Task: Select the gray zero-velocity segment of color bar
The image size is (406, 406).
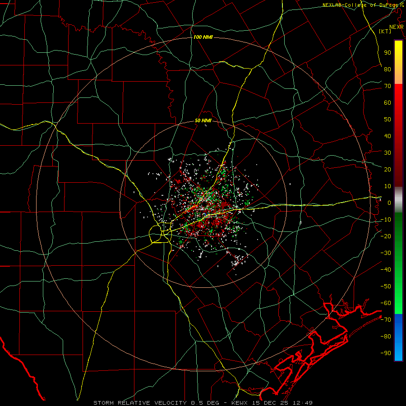Action: [398, 200]
